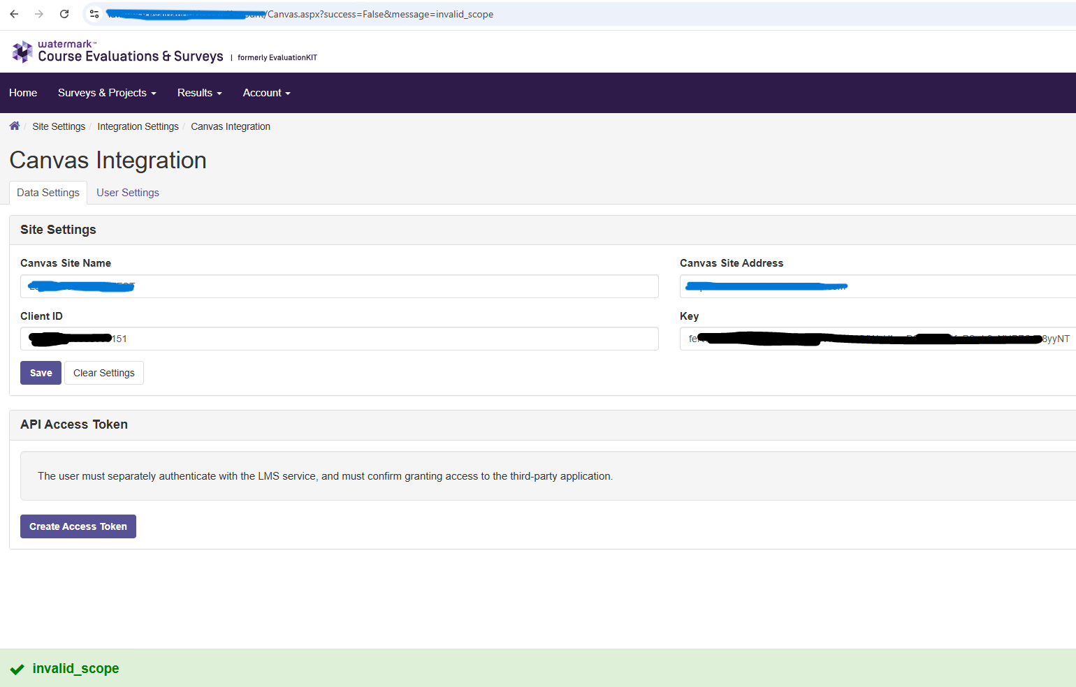Click the invalid_scope checkmark icon
This screenshot has height=687, width=1076.
[x=17, y=670]
